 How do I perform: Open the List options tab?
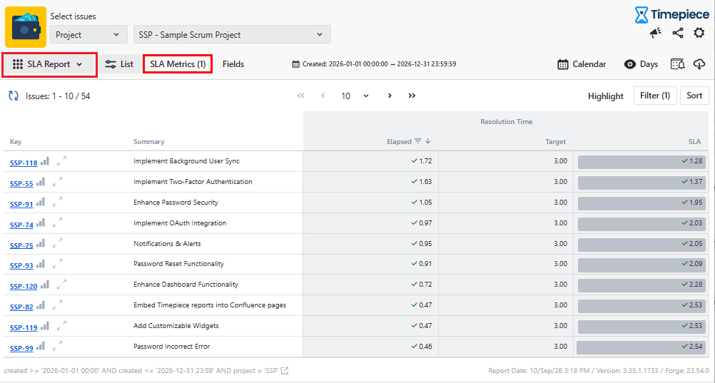[119, 64]
